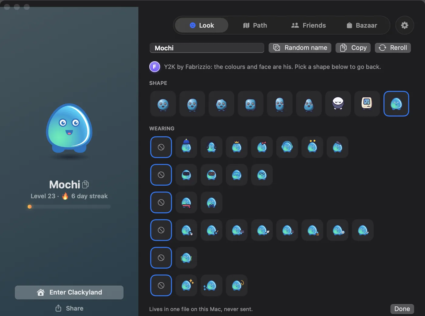The width and height of the screenshot is (425, 316).
Task: Select the orange swirl effect
Action: click(x=237, y=285)
